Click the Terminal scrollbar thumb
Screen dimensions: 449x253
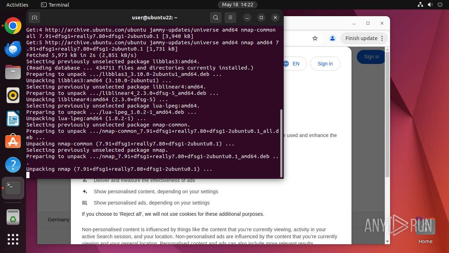(281, 143)
